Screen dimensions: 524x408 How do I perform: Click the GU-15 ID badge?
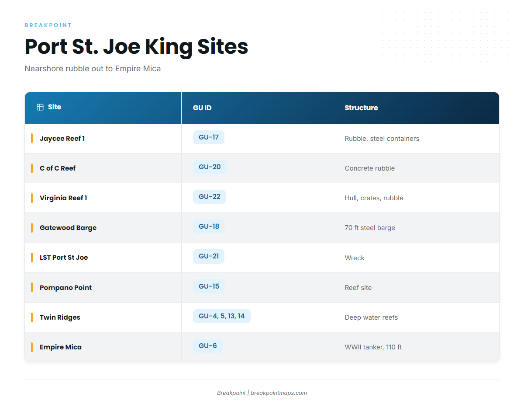click(209, 286)
